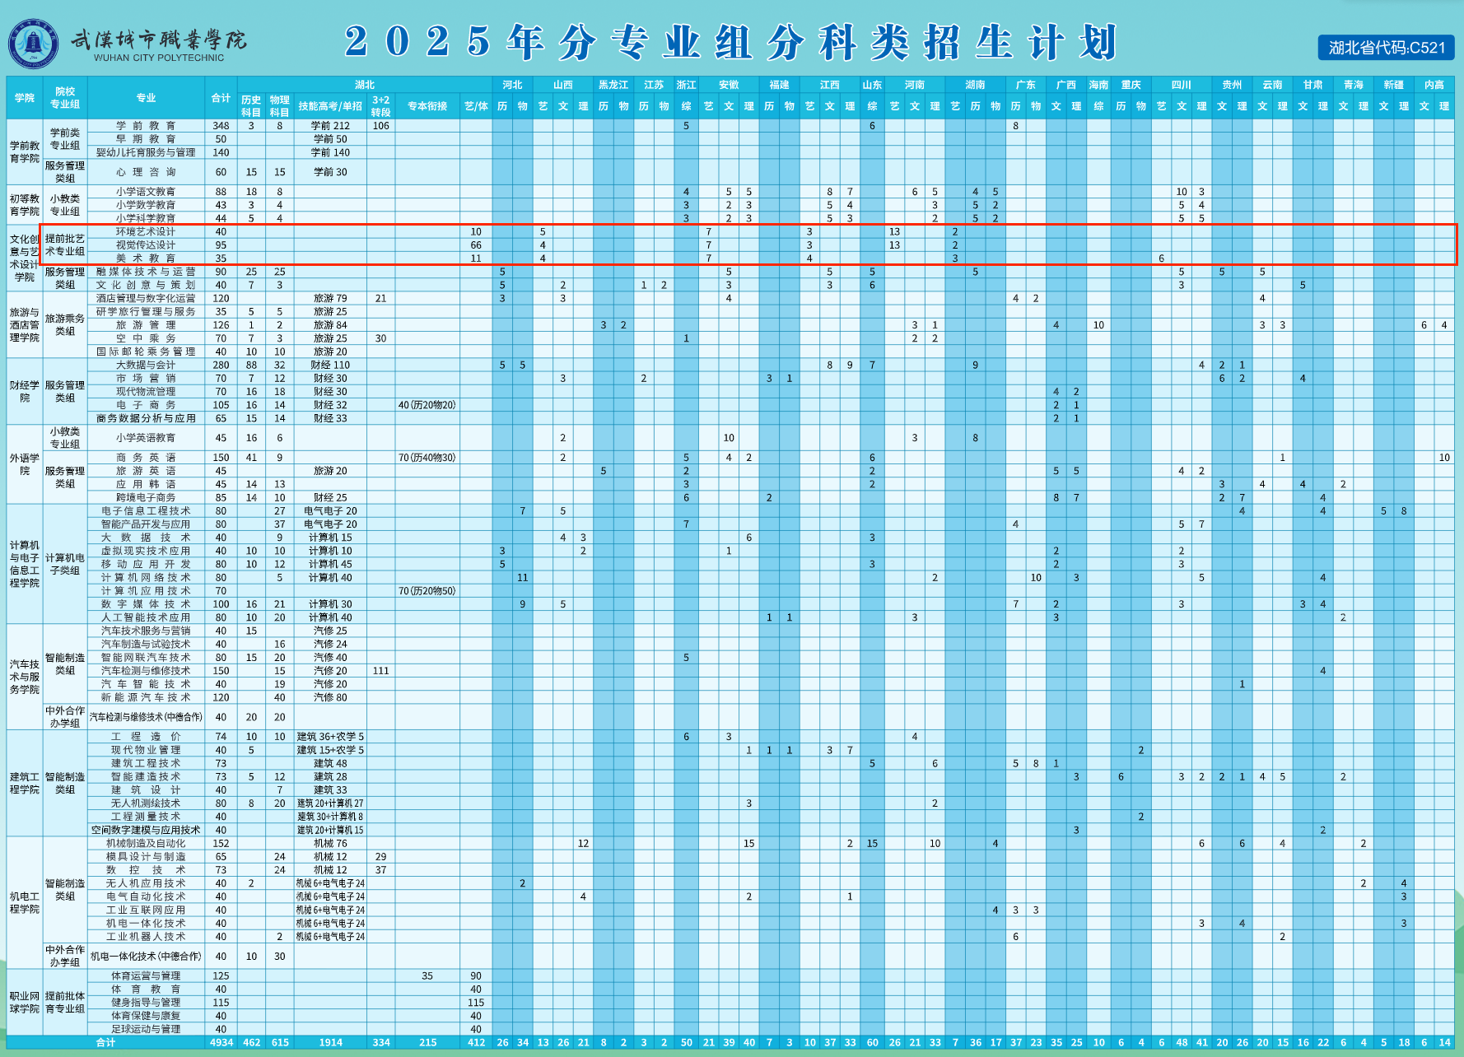
Task: Select the 物理科目 column header
Action: coord(280,105)
